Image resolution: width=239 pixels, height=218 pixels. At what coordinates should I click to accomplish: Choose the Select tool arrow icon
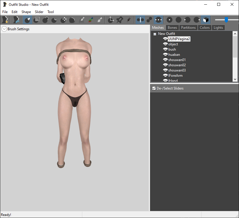pyautogui.click(x=27, y=20)
